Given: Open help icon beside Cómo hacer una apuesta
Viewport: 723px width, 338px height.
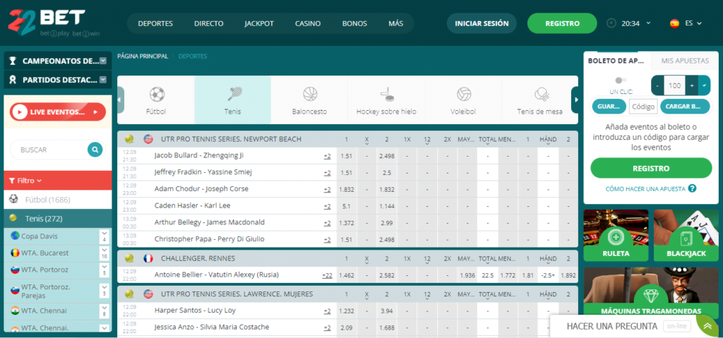Looking at the screenshot, I should [693, 188].
